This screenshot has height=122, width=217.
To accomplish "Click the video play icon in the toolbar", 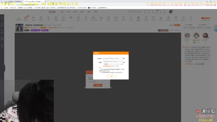I will coord(153,18).
